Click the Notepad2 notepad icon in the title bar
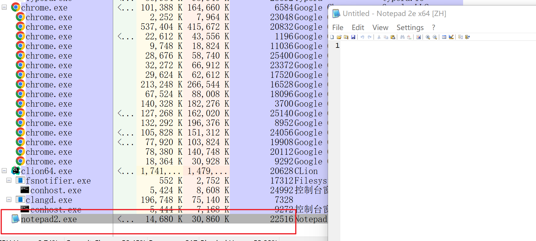This screenshot has width=536, height=241. [x=336, y=13]
